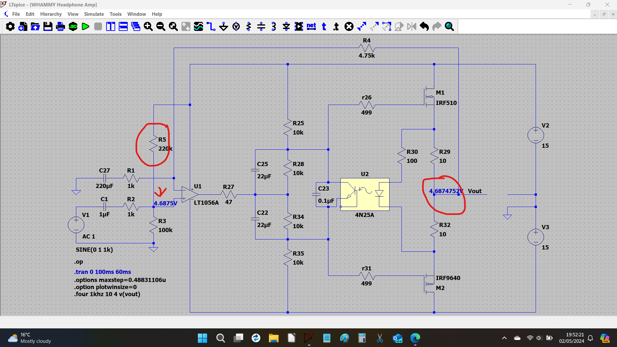Open the File menu
Screen dimensions: 617x347
(16, 14)
